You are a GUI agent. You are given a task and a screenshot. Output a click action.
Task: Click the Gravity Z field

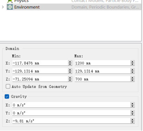point(71,121)
